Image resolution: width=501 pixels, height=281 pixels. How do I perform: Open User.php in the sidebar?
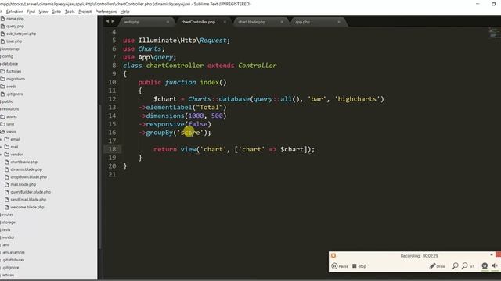(x=14, y=41)
